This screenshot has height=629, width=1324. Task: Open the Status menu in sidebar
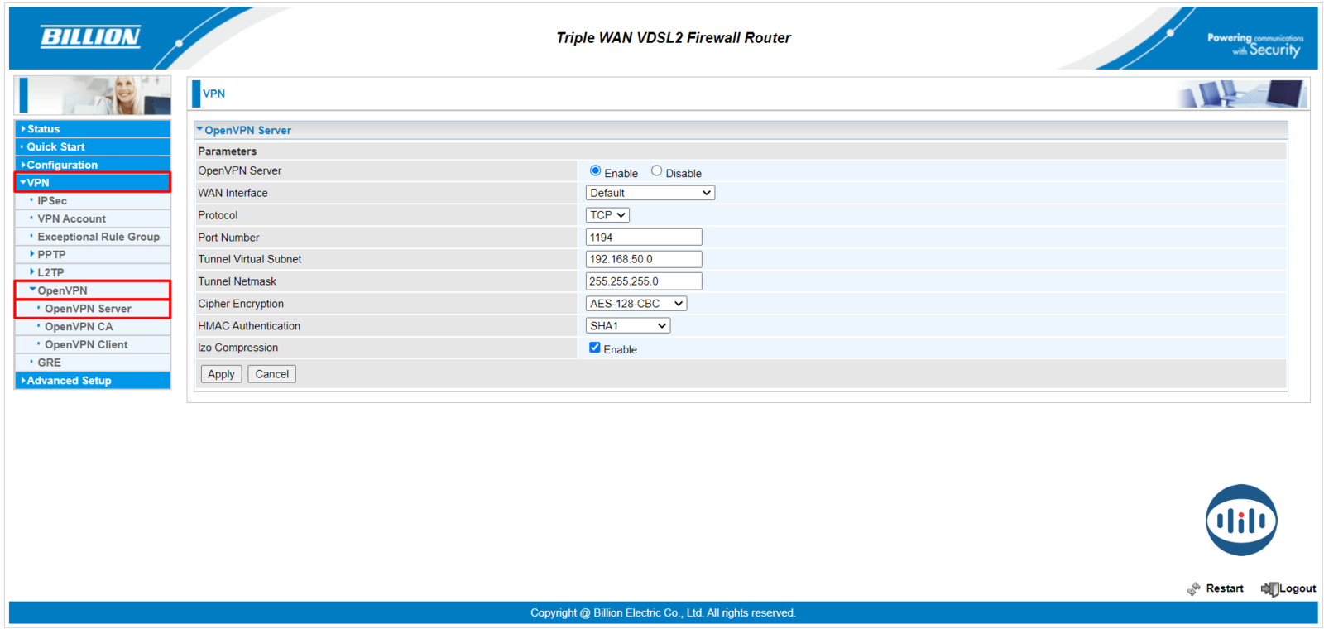(44, 129)
